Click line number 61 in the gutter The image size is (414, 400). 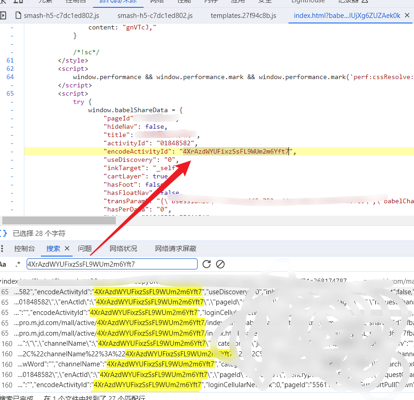pos(10,61)
